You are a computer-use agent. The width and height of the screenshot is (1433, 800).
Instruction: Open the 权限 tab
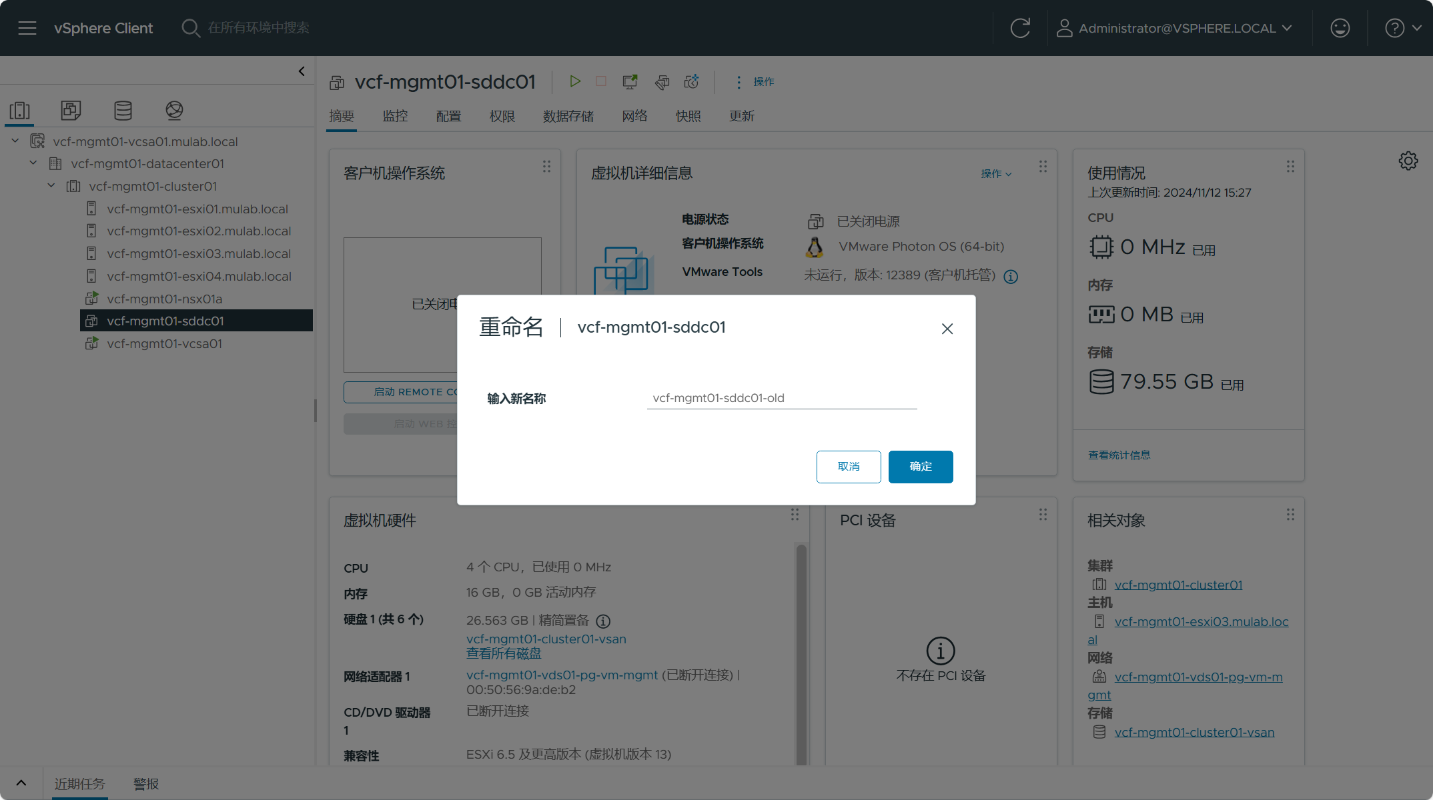pos(502,116)
